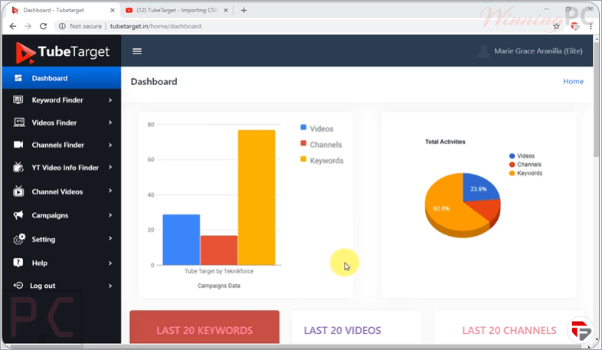Viewport: 602px width, 350px height.
Task: Click the Keyword Finder keyboard icon
Action: [18, 100]
